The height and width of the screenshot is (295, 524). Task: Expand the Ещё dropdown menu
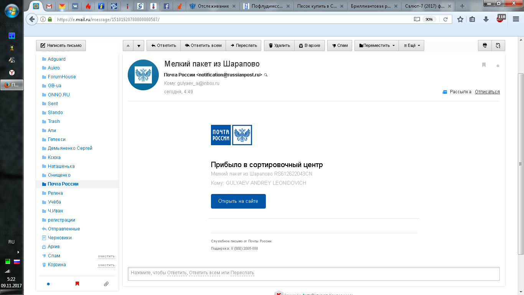412,45
